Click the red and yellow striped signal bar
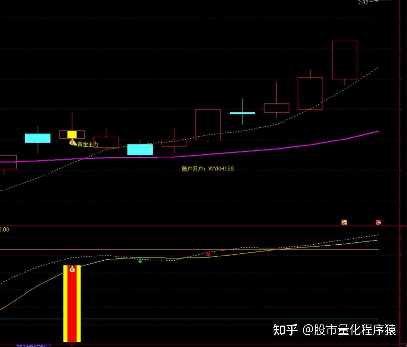Image resolution: width=407 pixels, height=347 pixels. click(x=72, y=304)
